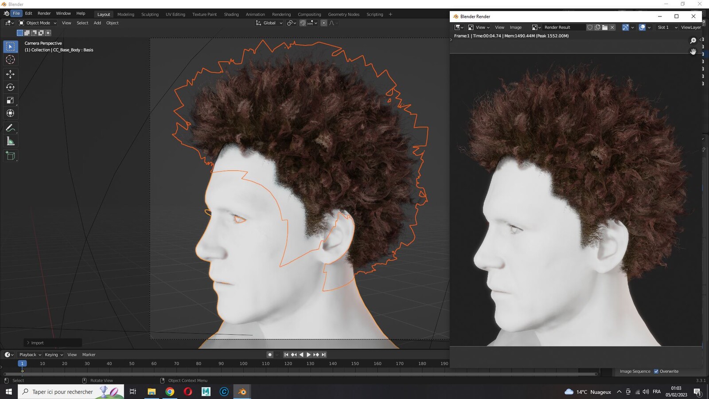Select the Add Cube tool
709x399 pixels.
click(x=10, y=156)
